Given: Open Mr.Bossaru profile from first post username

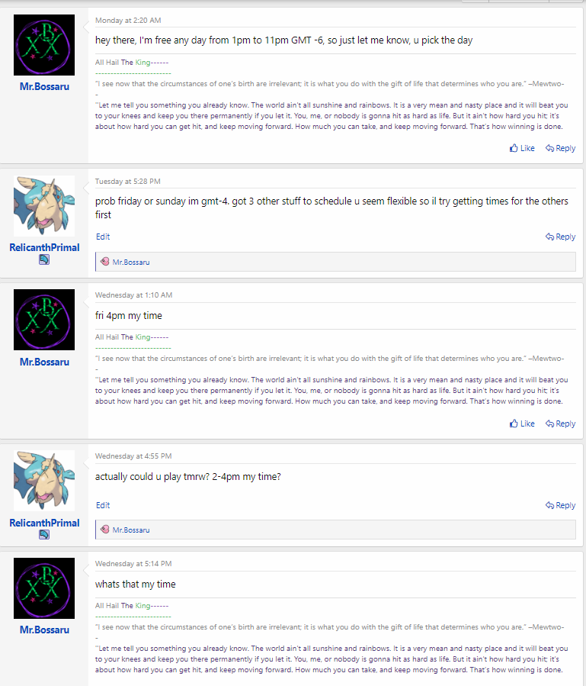Looking at the screenshot, I should point(44,87).
